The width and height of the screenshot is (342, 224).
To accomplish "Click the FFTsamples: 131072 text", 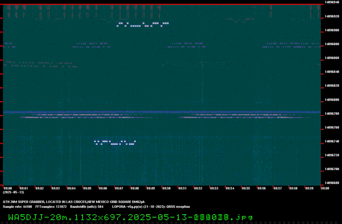I will [51, 207].
